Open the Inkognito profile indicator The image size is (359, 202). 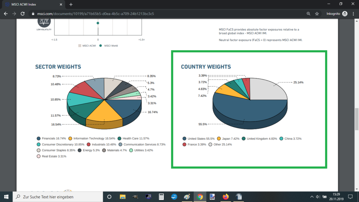tap(337, 14)
